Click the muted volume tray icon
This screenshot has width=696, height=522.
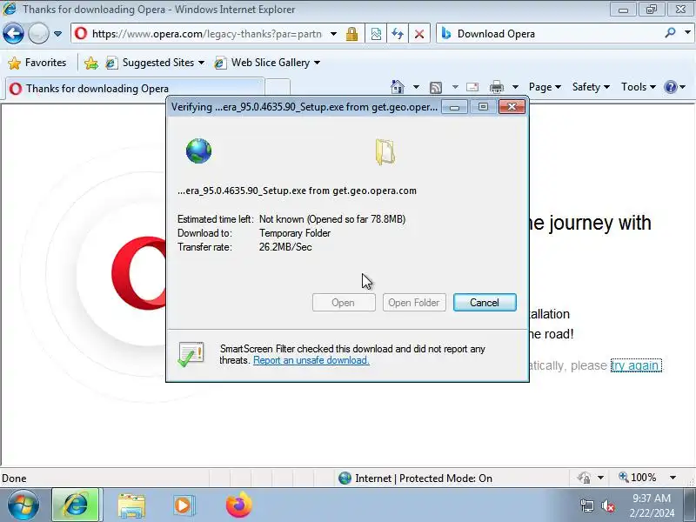(608, 505)
